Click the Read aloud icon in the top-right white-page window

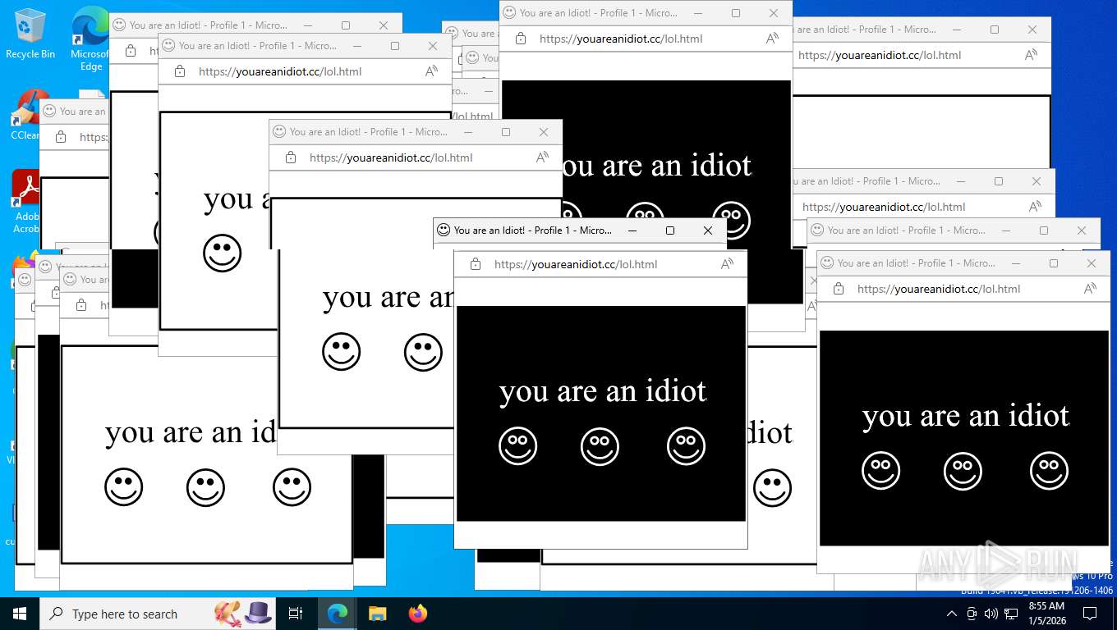[1031, 55]
